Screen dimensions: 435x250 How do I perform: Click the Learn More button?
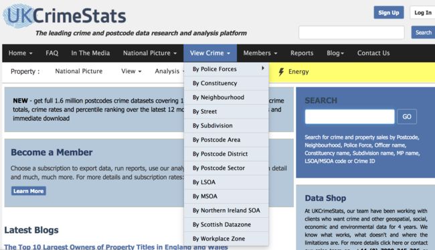[x=29, y=191]
